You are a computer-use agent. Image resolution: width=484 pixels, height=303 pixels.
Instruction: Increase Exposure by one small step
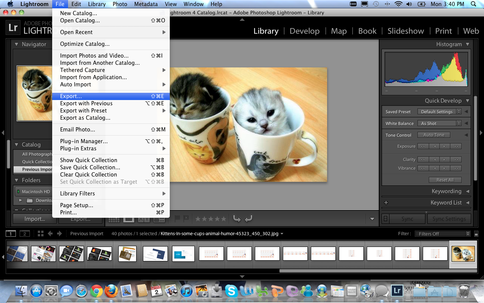pos(444,147)
